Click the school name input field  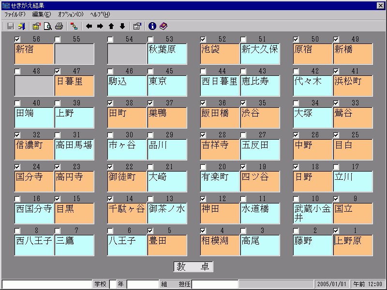pos(47,284)
